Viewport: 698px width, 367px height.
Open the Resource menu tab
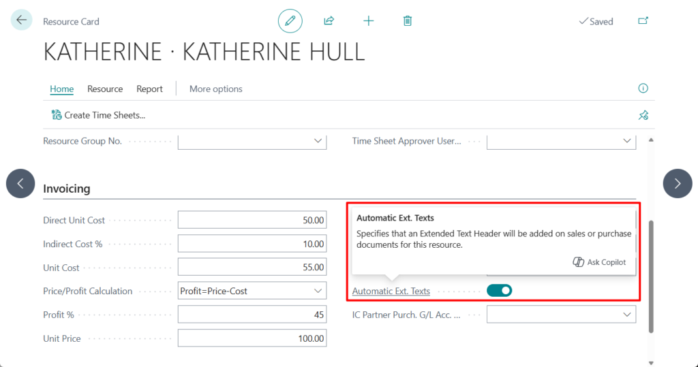click(105, 89)
